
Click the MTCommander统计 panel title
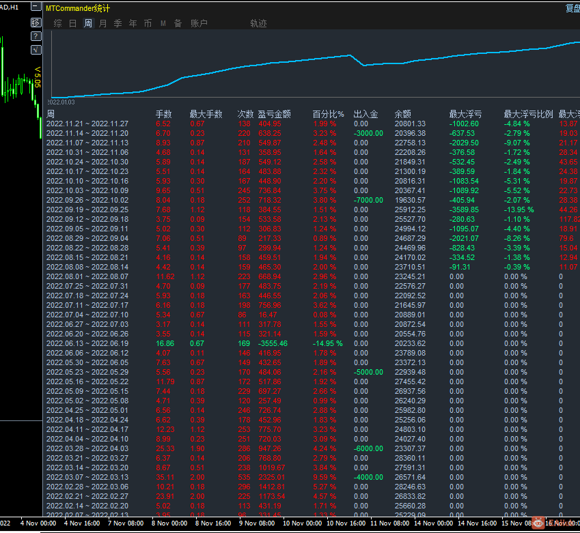[78, 8]
